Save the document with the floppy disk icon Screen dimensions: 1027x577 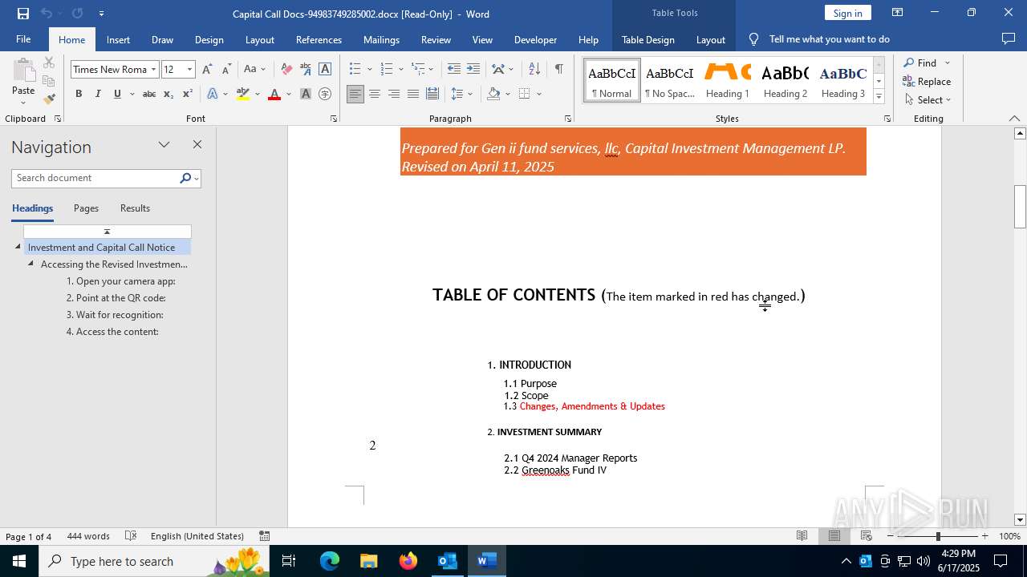23,14
